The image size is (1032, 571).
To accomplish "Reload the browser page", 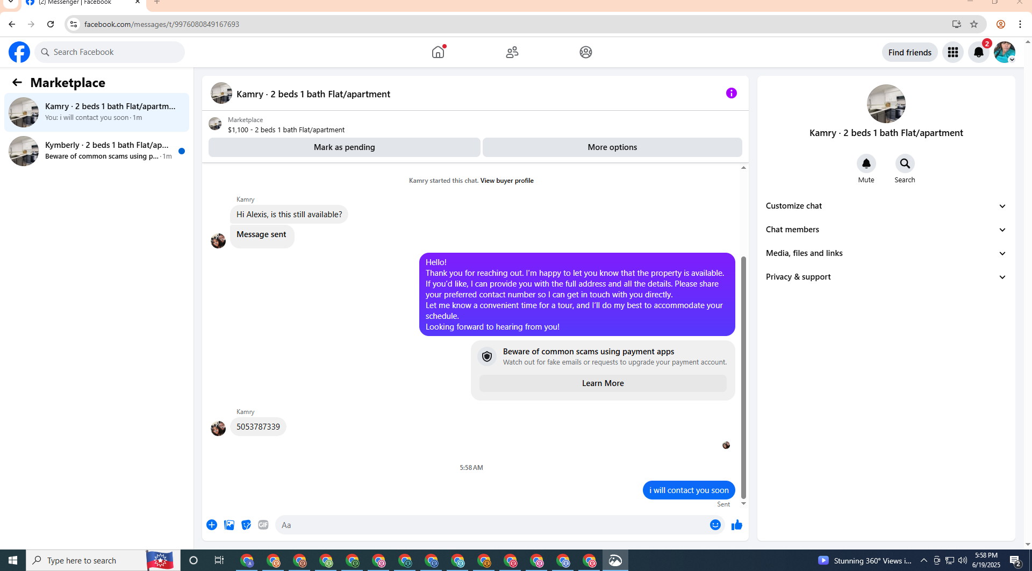I will pos(51,24).
